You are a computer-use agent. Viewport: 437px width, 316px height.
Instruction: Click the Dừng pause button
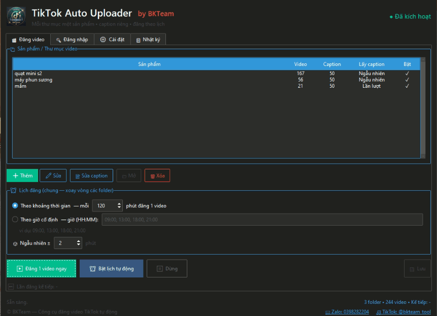(167, 269)
